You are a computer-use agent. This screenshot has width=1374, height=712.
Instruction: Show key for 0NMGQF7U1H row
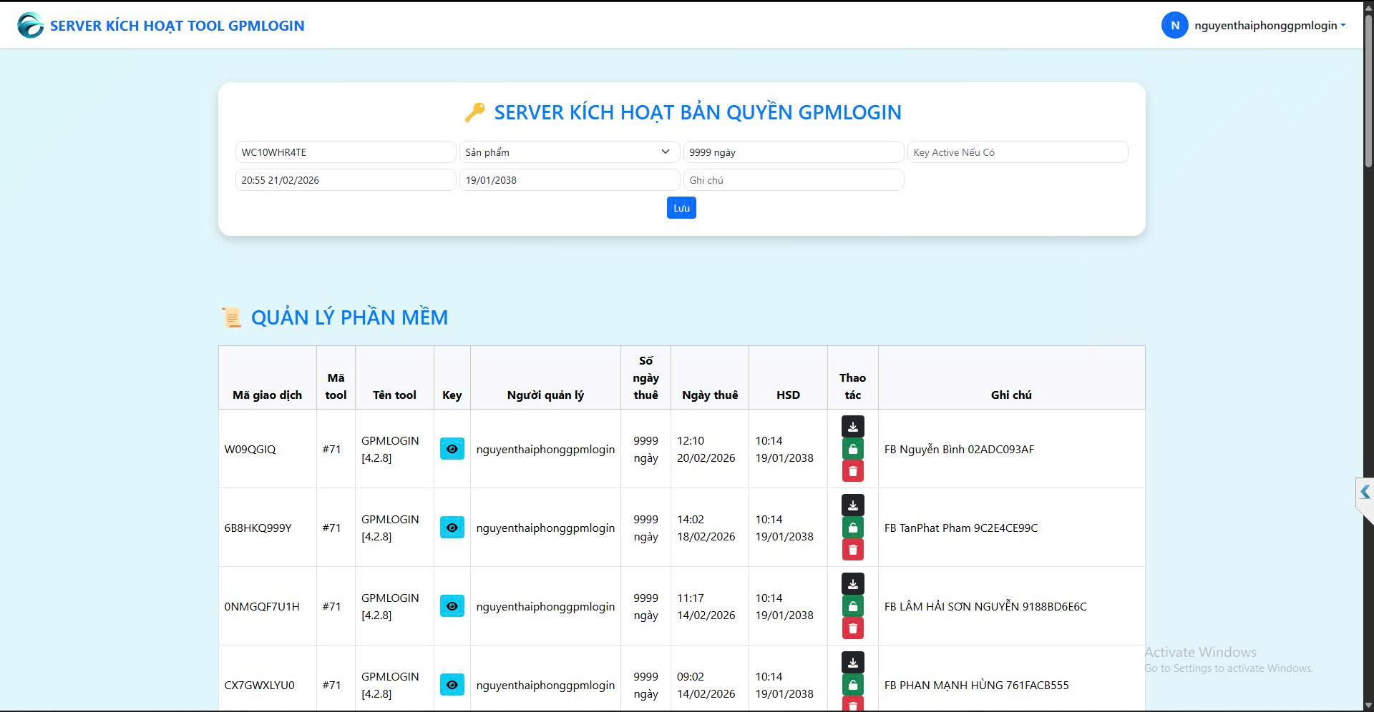(x=452, y=606)
